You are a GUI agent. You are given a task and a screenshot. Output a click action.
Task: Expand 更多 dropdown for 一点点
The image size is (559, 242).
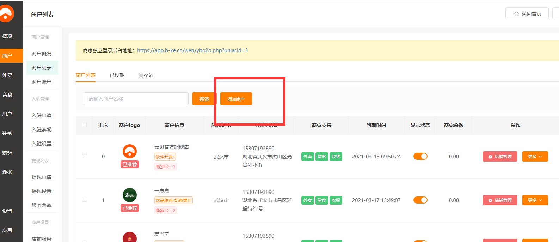(x=535, y=200)
